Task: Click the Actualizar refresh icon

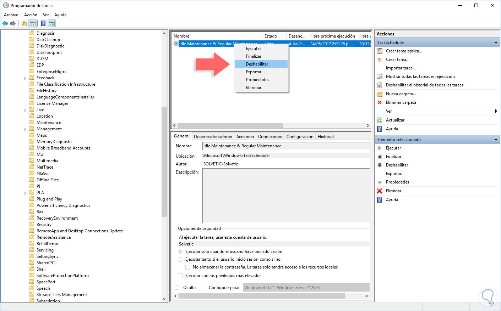Action: pos(380,120)
